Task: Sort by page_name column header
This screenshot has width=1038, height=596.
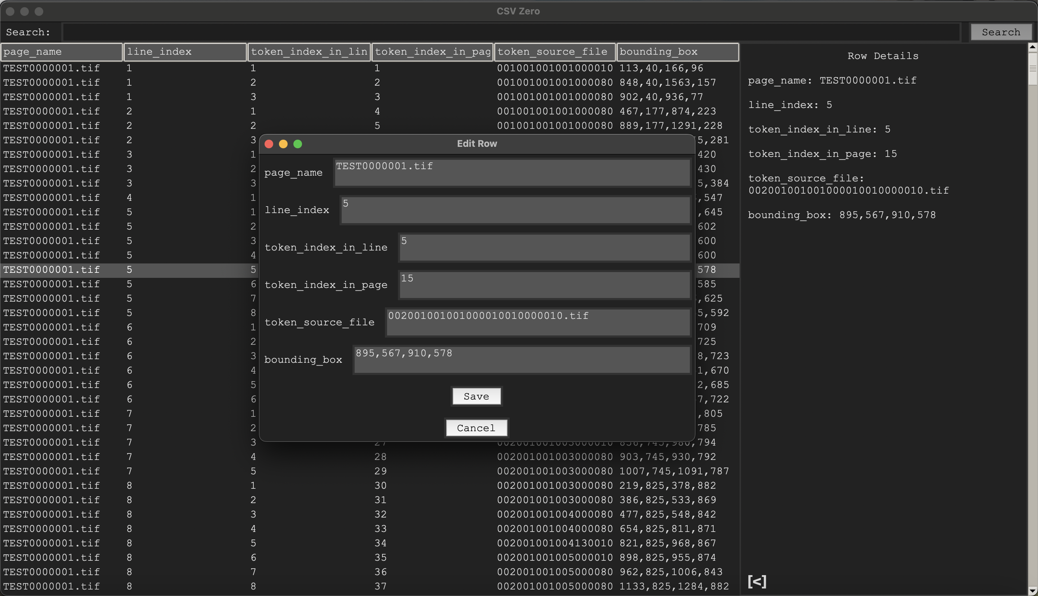Action: [x=62, y=51]
